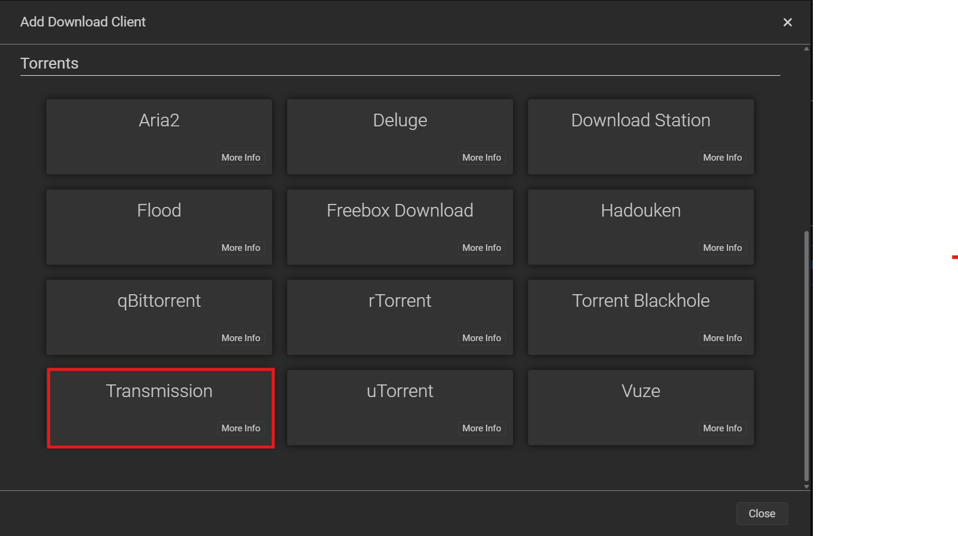Select the Freebox Download client card
This screenshot has width=958, height=536.
(400, 227)
